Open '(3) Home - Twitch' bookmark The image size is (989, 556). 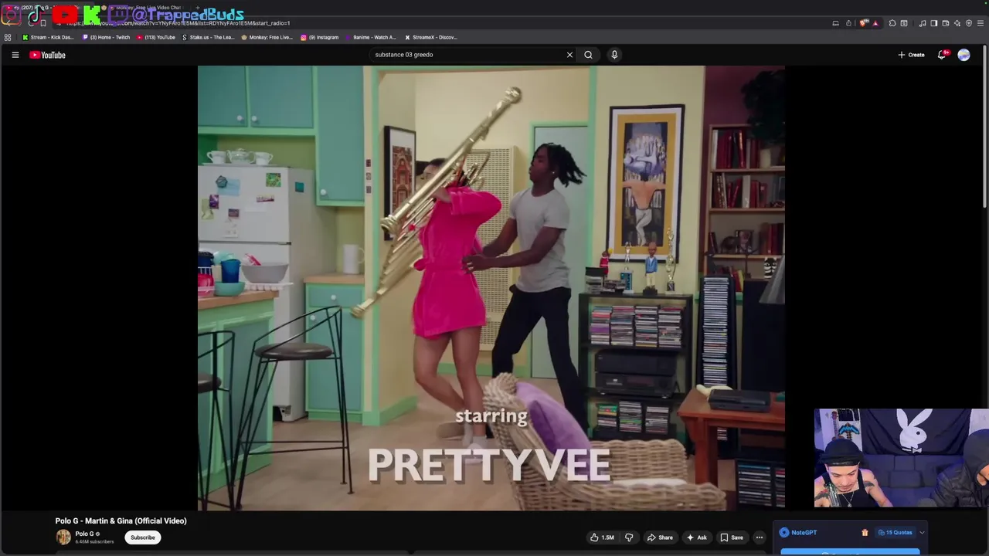(x=107, y=37)
